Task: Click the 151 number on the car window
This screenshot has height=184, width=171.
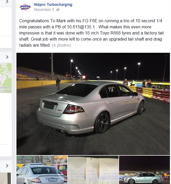Action: click(x=111, y=89)
